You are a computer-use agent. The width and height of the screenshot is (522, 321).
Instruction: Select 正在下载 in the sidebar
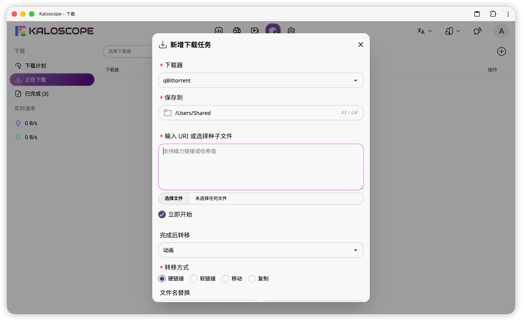52,80
